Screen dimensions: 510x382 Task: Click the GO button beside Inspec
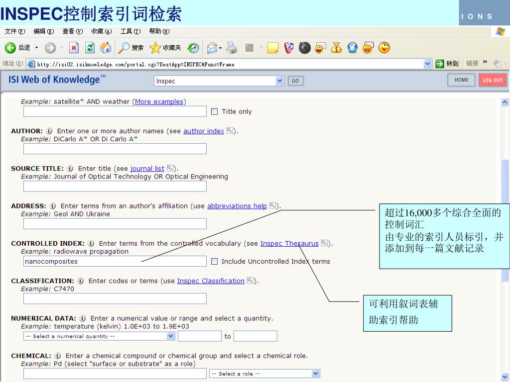(295, 81)
